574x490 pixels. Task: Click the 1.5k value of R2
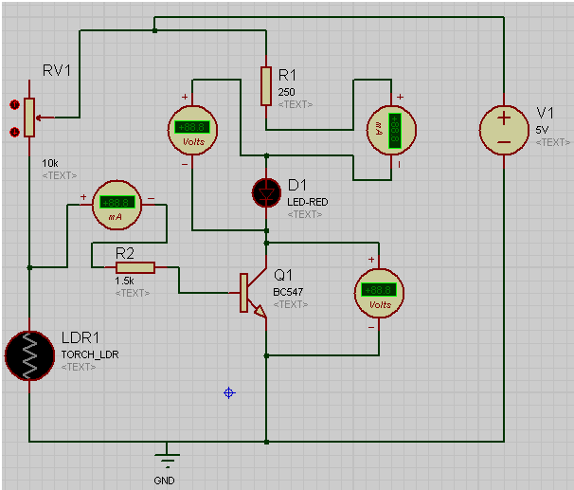[x=124, y=281]
